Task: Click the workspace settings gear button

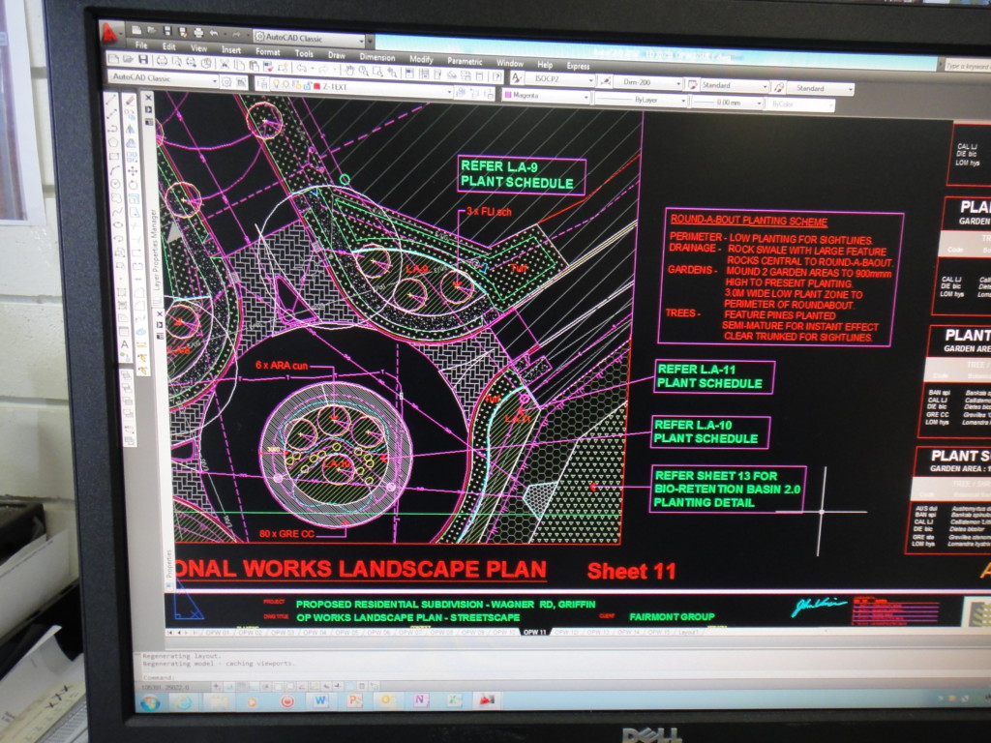Action: [x=226, y=82]
